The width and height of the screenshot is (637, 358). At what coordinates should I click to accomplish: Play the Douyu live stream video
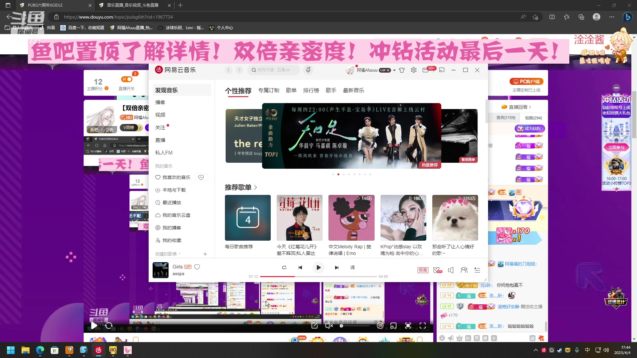[94, 326]
